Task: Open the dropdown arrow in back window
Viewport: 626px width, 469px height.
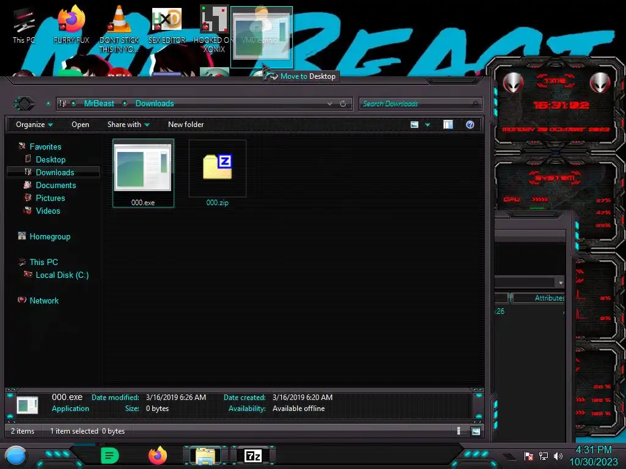Action: pos(561,283)
